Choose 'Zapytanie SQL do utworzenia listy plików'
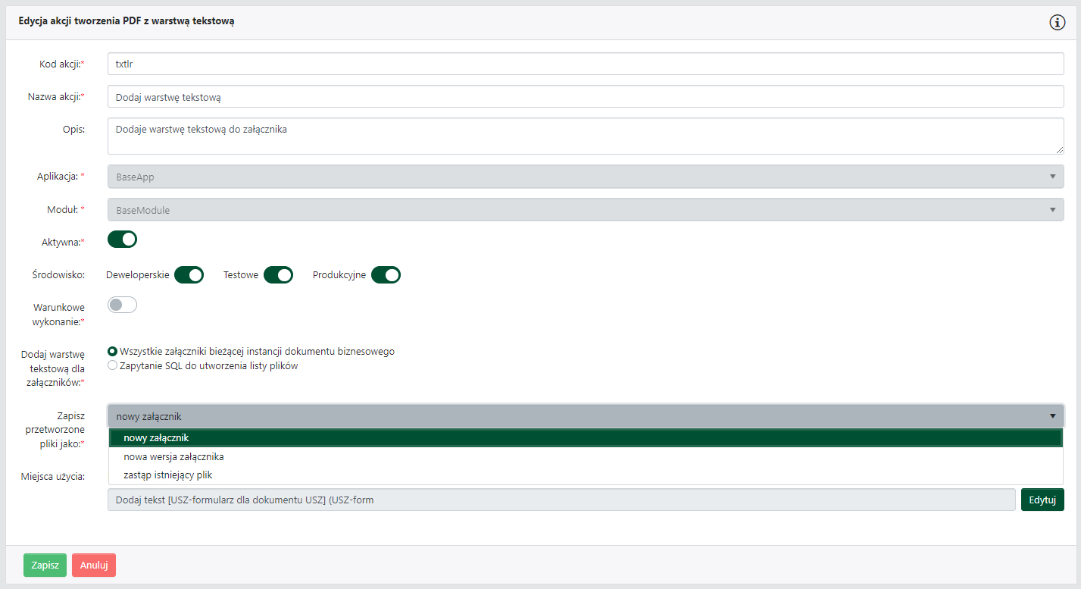Screen dimensions: 1081x589 [113, 366]
